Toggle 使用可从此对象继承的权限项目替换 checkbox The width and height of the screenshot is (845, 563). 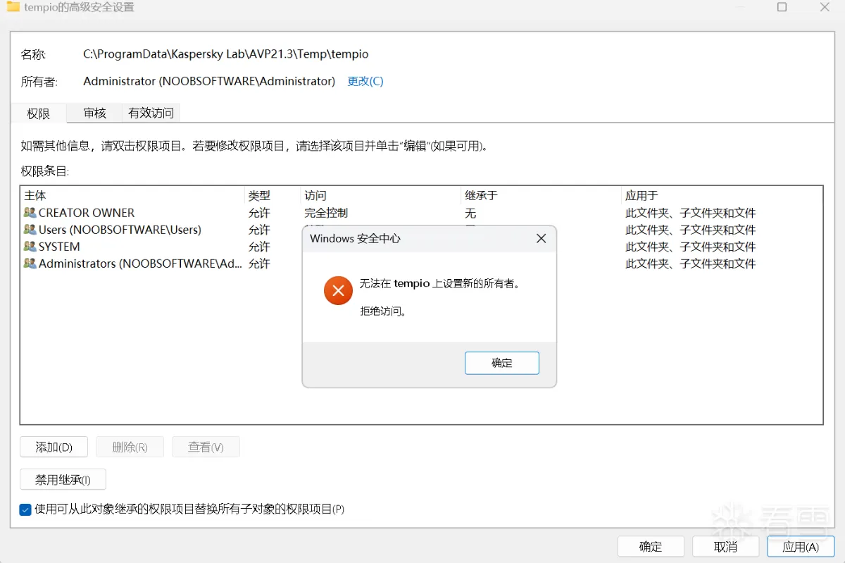(x=25, y=509)
